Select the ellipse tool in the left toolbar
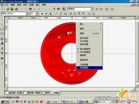 [x=2, y=34]
